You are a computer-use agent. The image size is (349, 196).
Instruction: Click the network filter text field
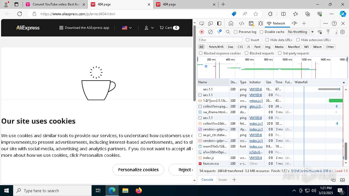pos(220,40)
